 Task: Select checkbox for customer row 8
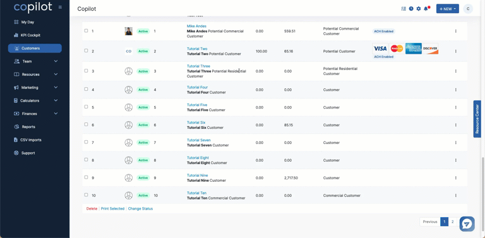pos(86,160)
